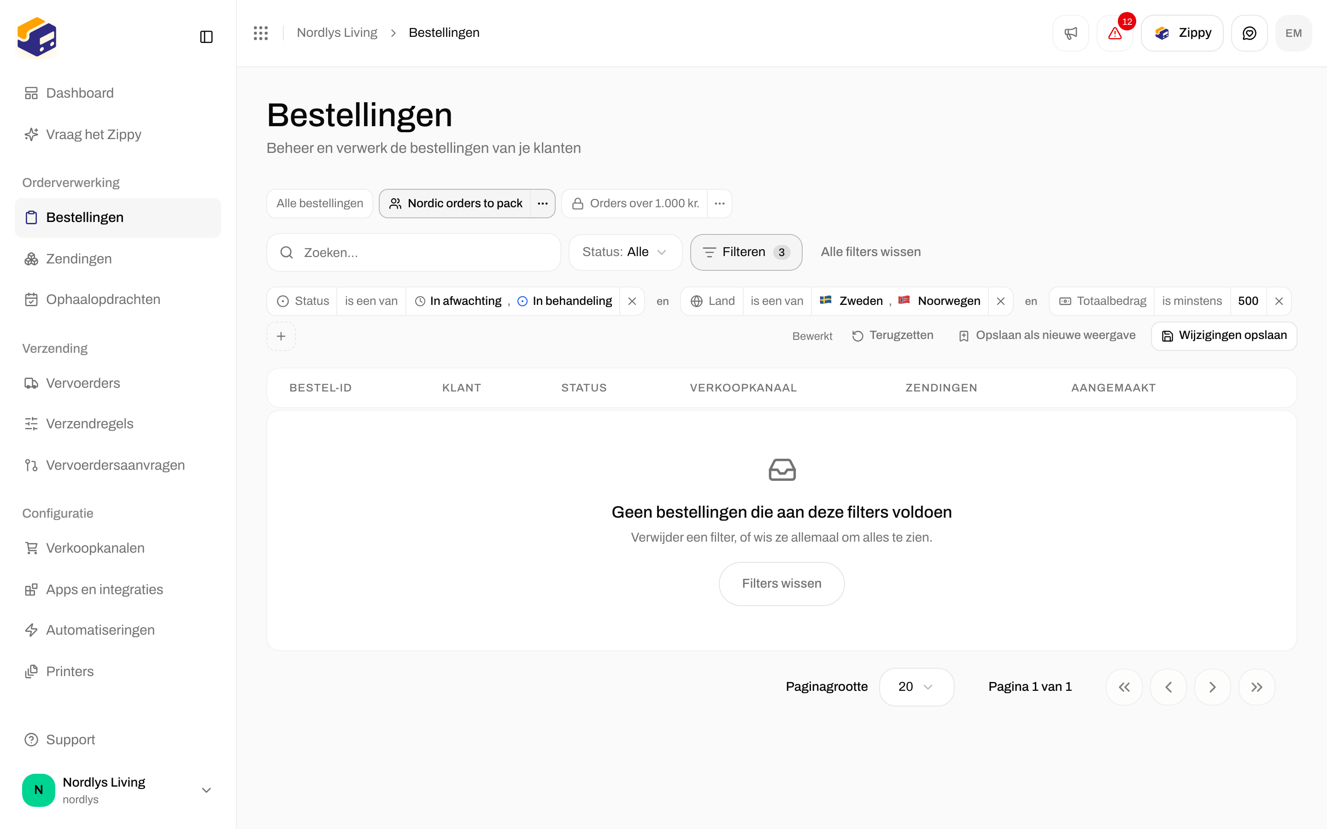Open Printers settings
1327x829 pixels.
(118, 671)
